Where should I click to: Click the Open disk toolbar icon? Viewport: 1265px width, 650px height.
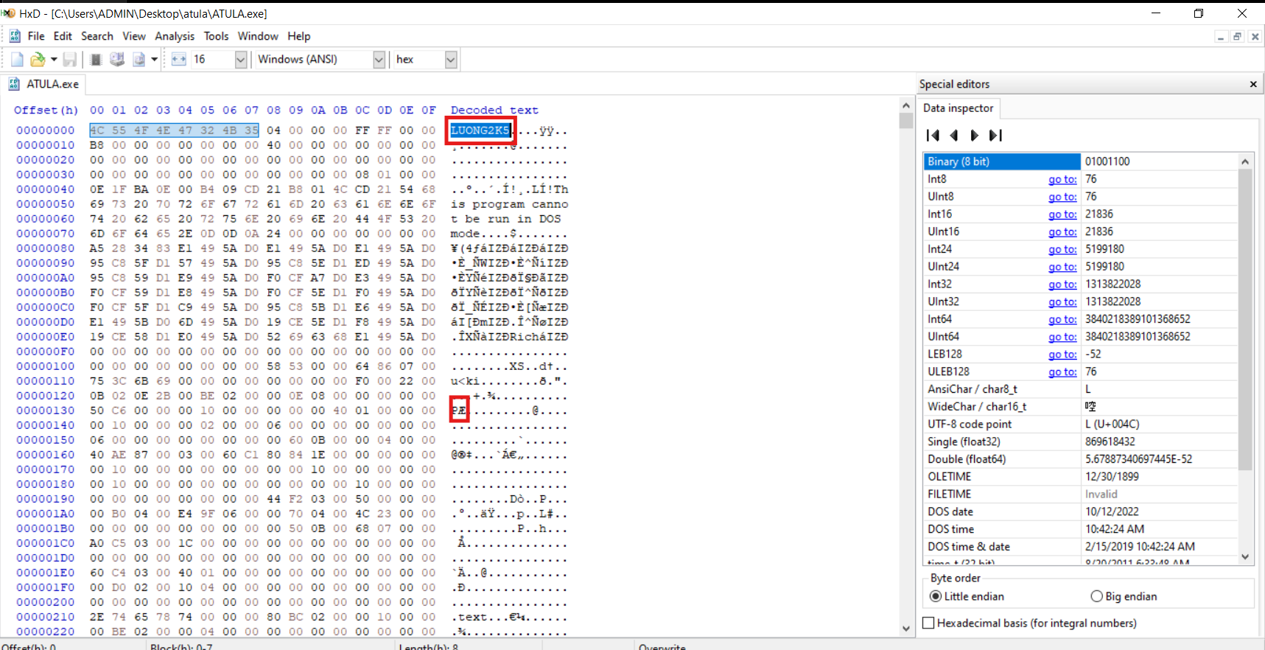[x=117, y=60]
